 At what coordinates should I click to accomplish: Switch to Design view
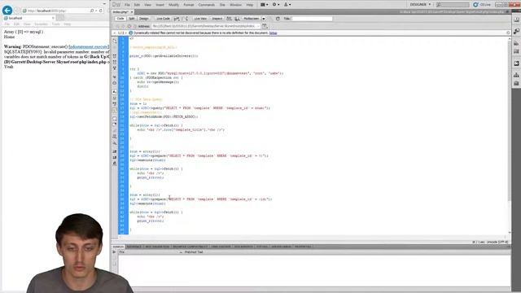coord(143,19)
